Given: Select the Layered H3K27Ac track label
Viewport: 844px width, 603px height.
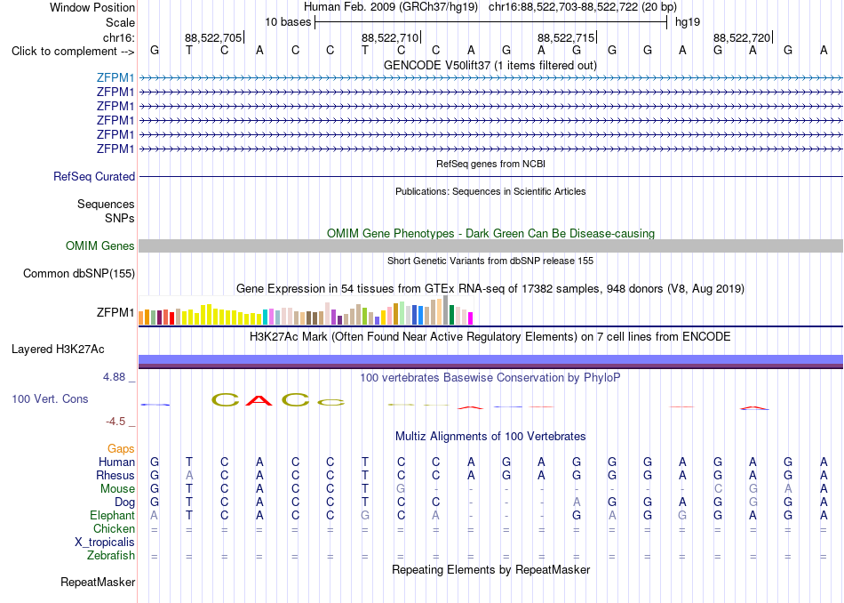Looking at the screenshot, I should point(58,350).
